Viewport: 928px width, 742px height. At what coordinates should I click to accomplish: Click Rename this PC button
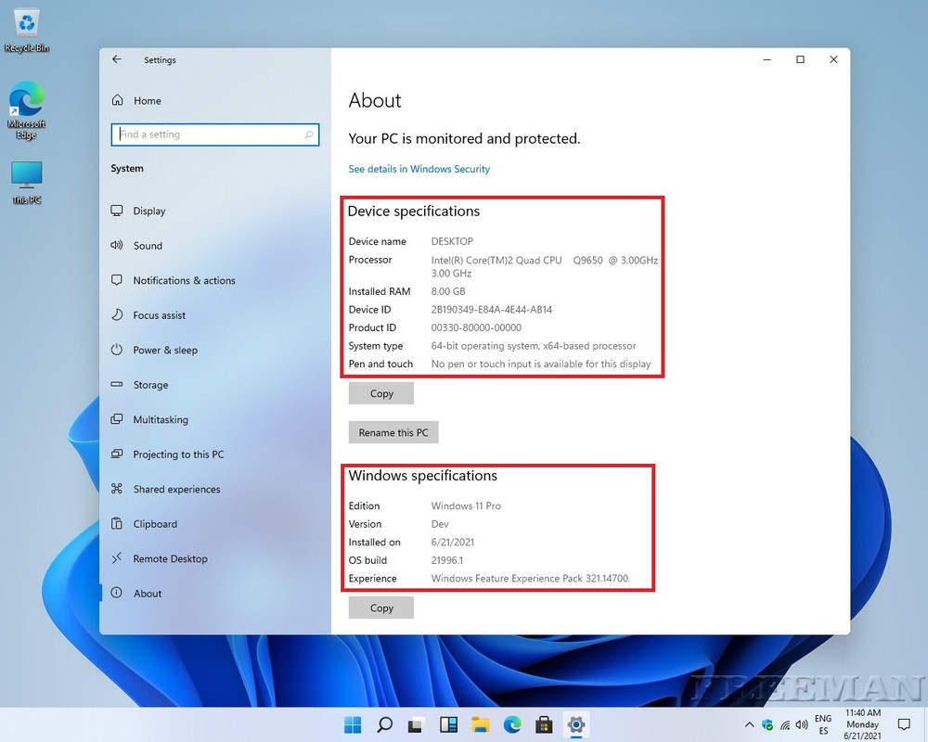point(393,432)
